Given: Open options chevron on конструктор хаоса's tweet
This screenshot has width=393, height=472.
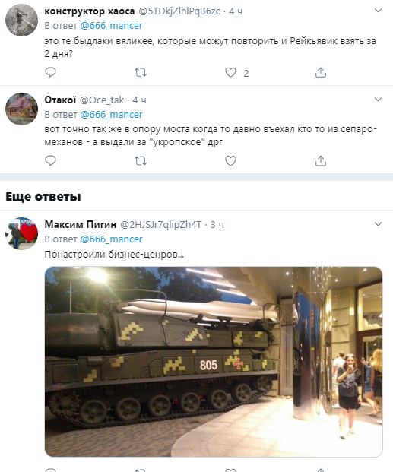Looking at the screenshot, I should tap(378, 11).
